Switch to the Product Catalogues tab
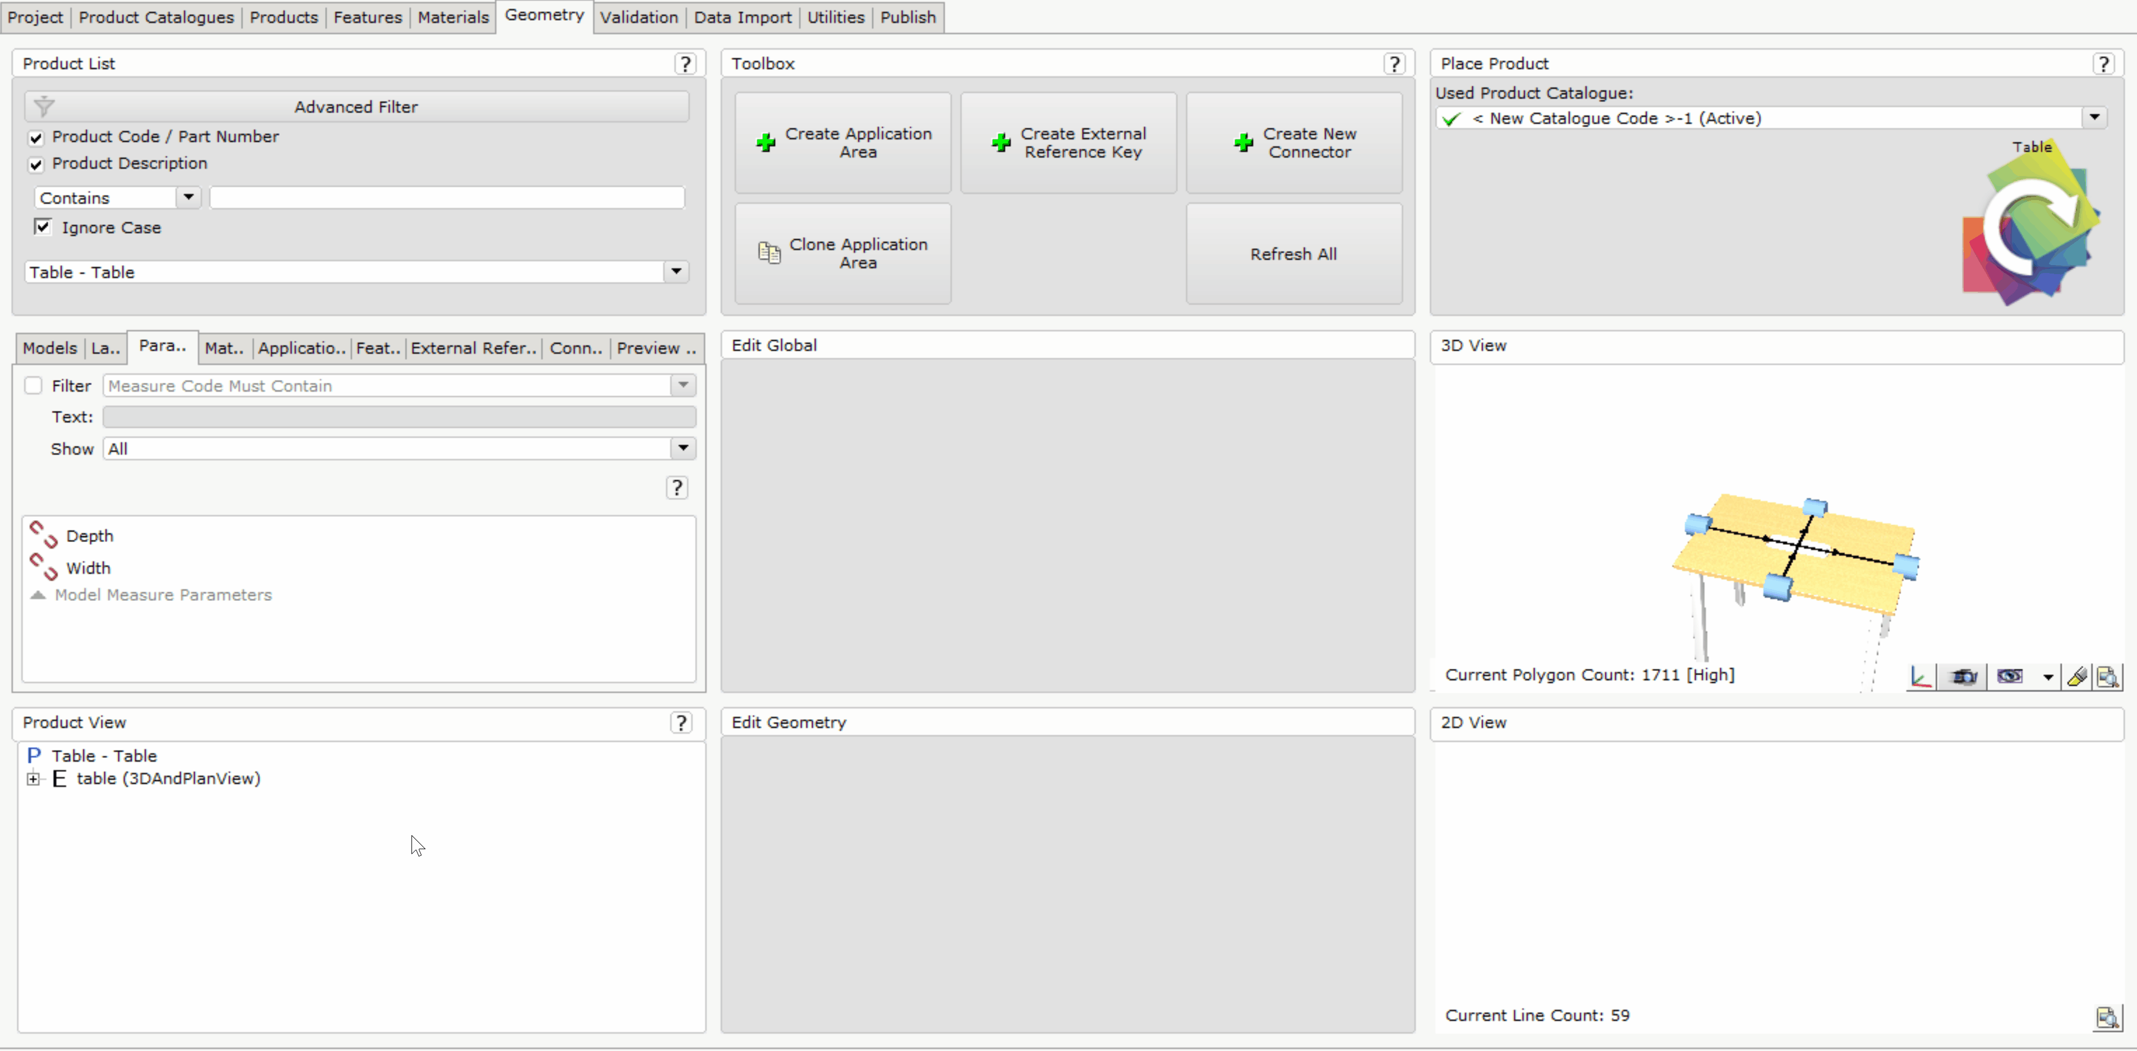 pyautogui.click(x=156, y=17)
